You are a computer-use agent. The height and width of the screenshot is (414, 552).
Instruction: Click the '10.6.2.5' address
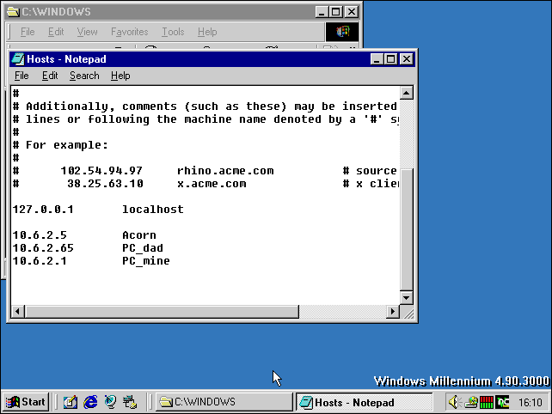click(40, 235)
